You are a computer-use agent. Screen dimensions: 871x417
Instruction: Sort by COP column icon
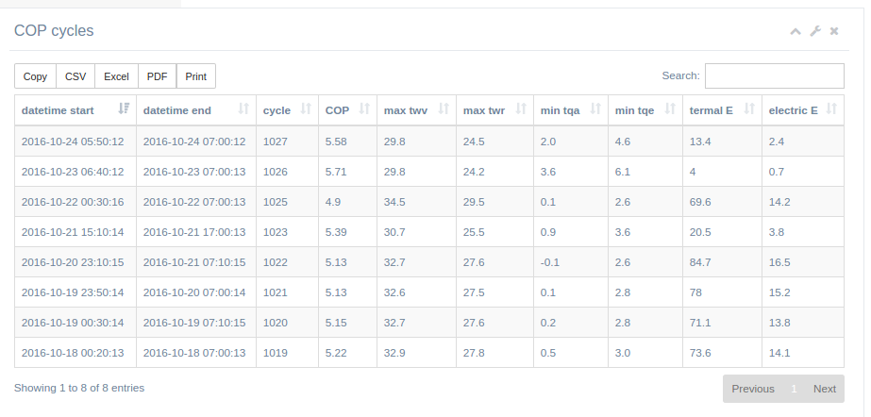[364, 108]
